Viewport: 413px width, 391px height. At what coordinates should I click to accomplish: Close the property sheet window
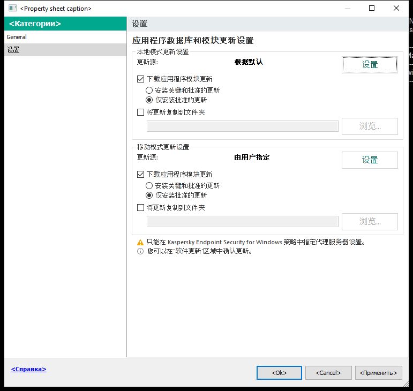(x=396, y=8)
